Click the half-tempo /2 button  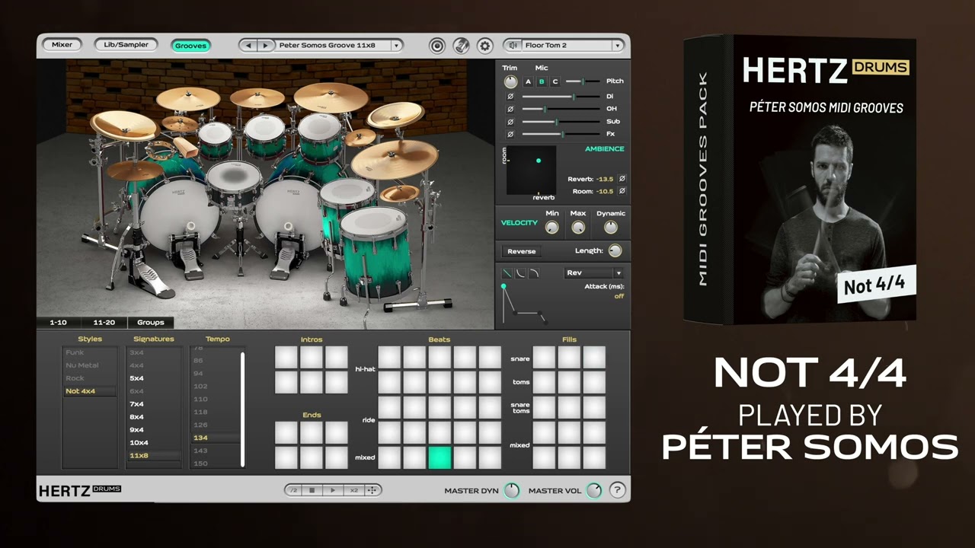point(293,490)
